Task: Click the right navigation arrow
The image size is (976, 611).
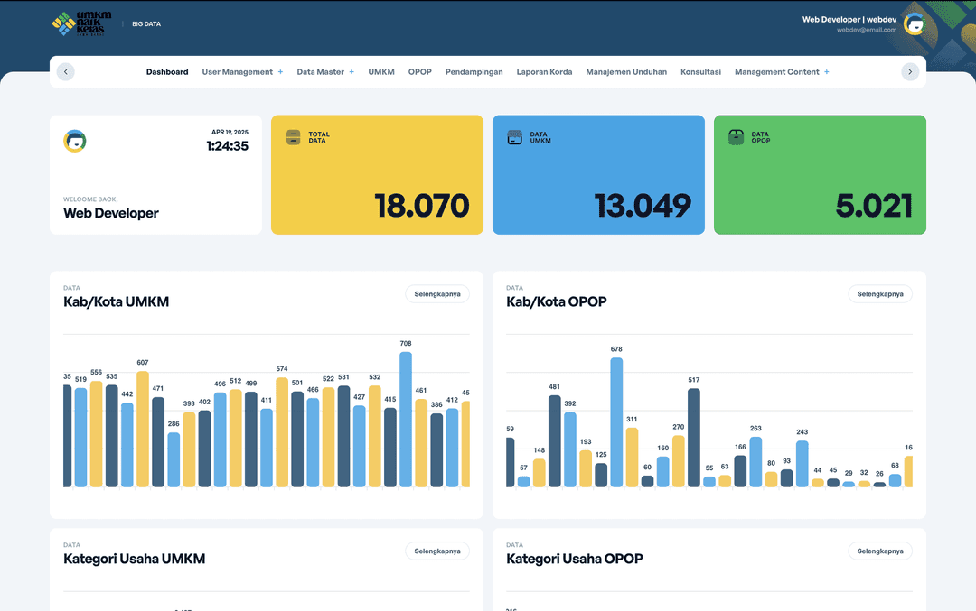Action: point(911,70)
